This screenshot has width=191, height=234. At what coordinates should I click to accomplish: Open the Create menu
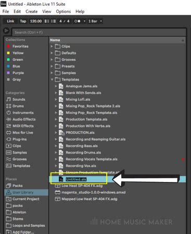coord(32,11)
